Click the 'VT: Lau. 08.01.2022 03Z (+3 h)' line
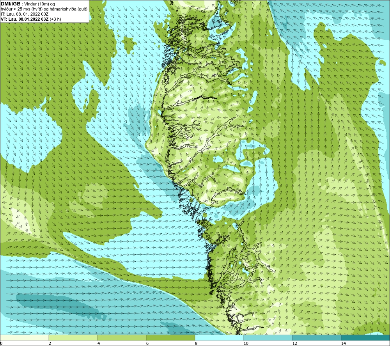This screenshot has height=346, width=390. pyautogui.click(x=31, y=19)
